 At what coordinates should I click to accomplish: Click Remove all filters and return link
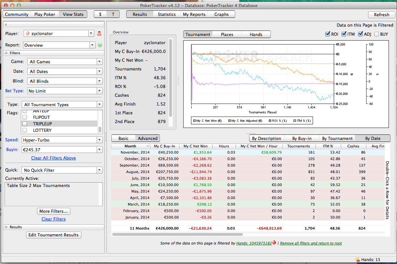click(311, 243)
